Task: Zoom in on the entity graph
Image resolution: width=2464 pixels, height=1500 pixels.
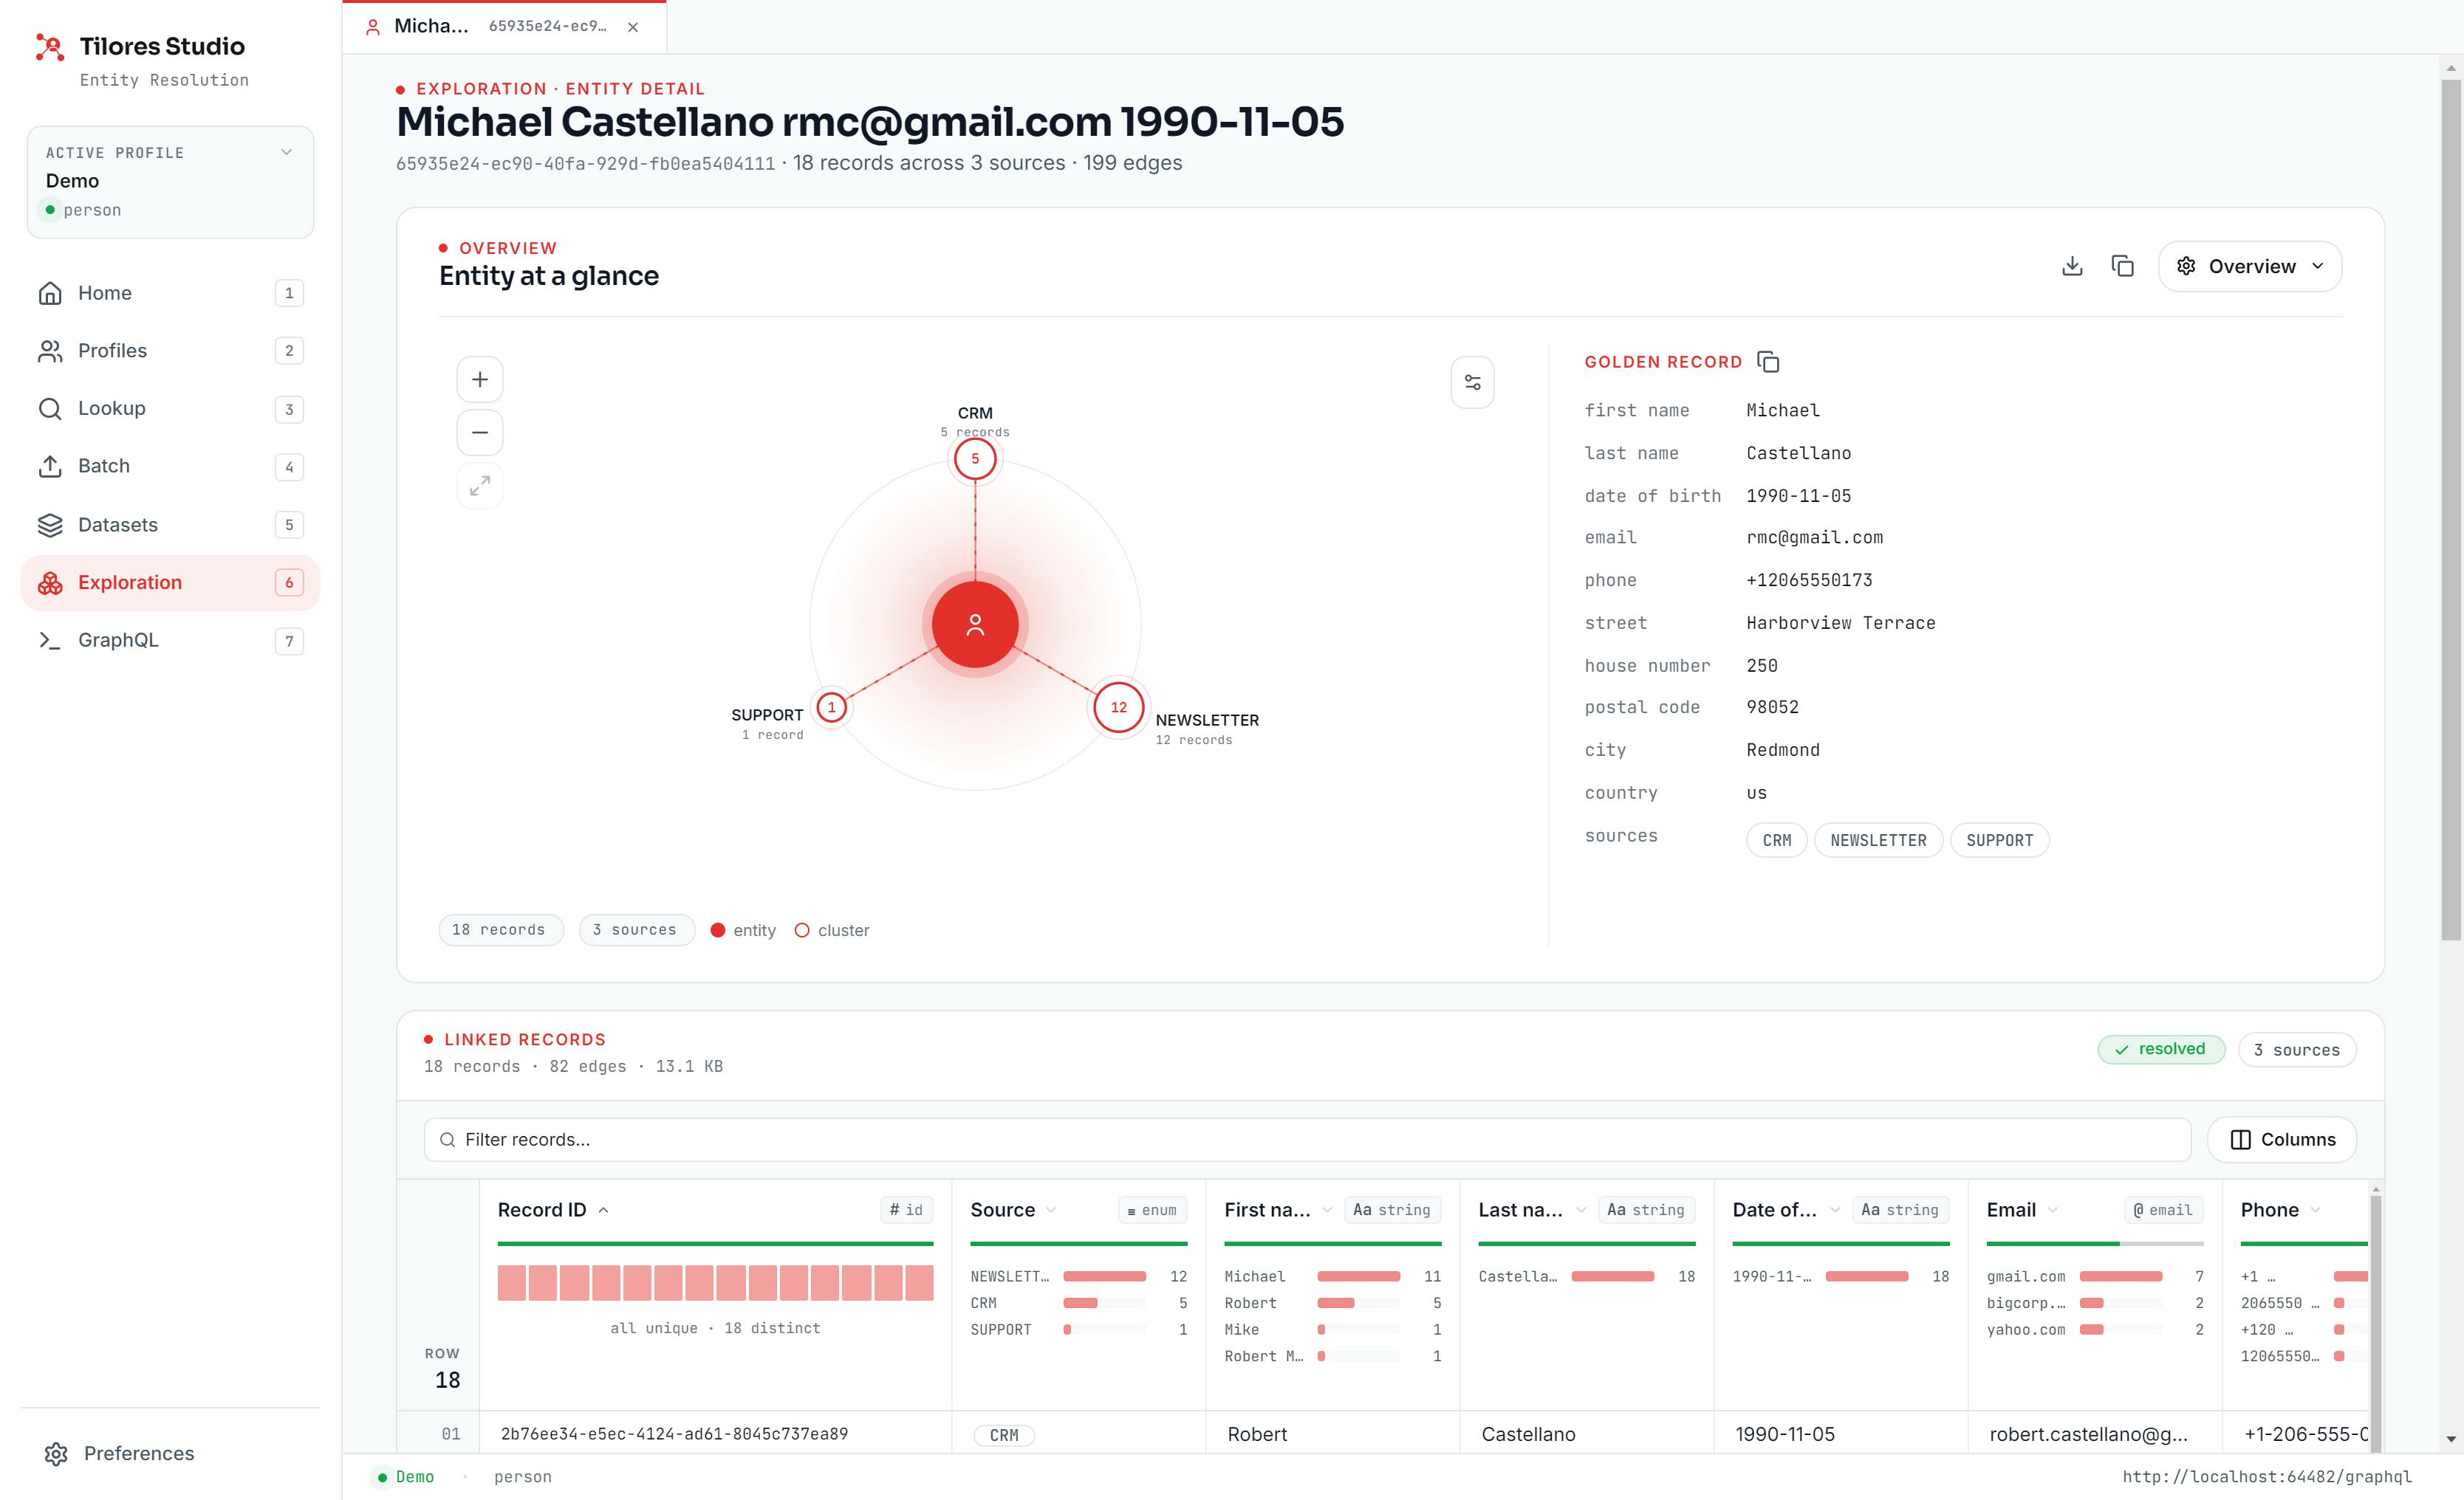Action: [480, 379]
